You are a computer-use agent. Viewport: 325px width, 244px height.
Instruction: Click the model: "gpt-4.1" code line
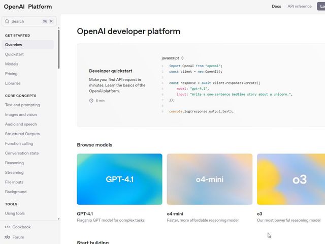193,88
